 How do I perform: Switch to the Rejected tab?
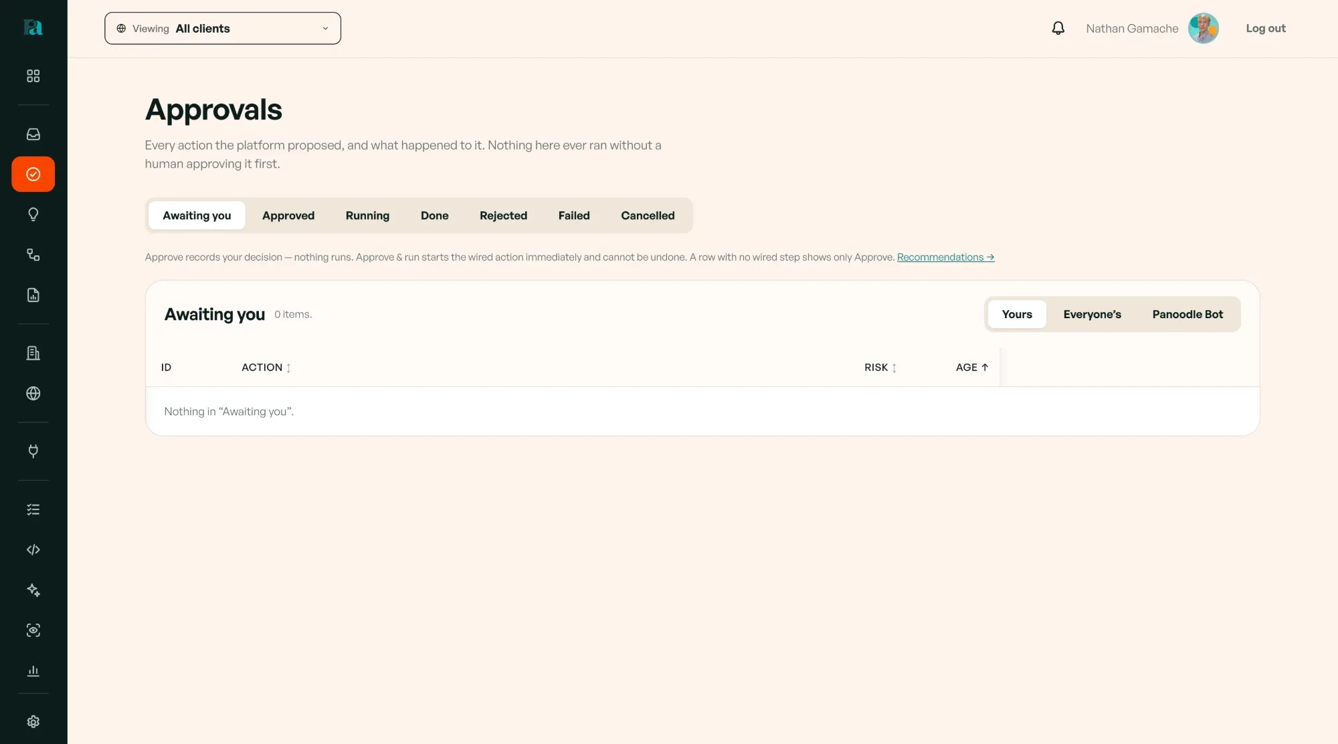point(503,215)
